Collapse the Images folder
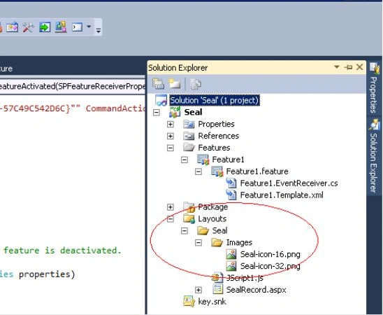The image size is (383, 315). point(198,242)
